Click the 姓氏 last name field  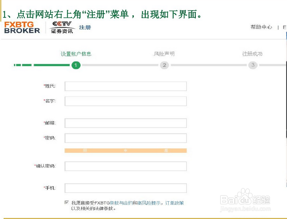[x=126, y=86]
